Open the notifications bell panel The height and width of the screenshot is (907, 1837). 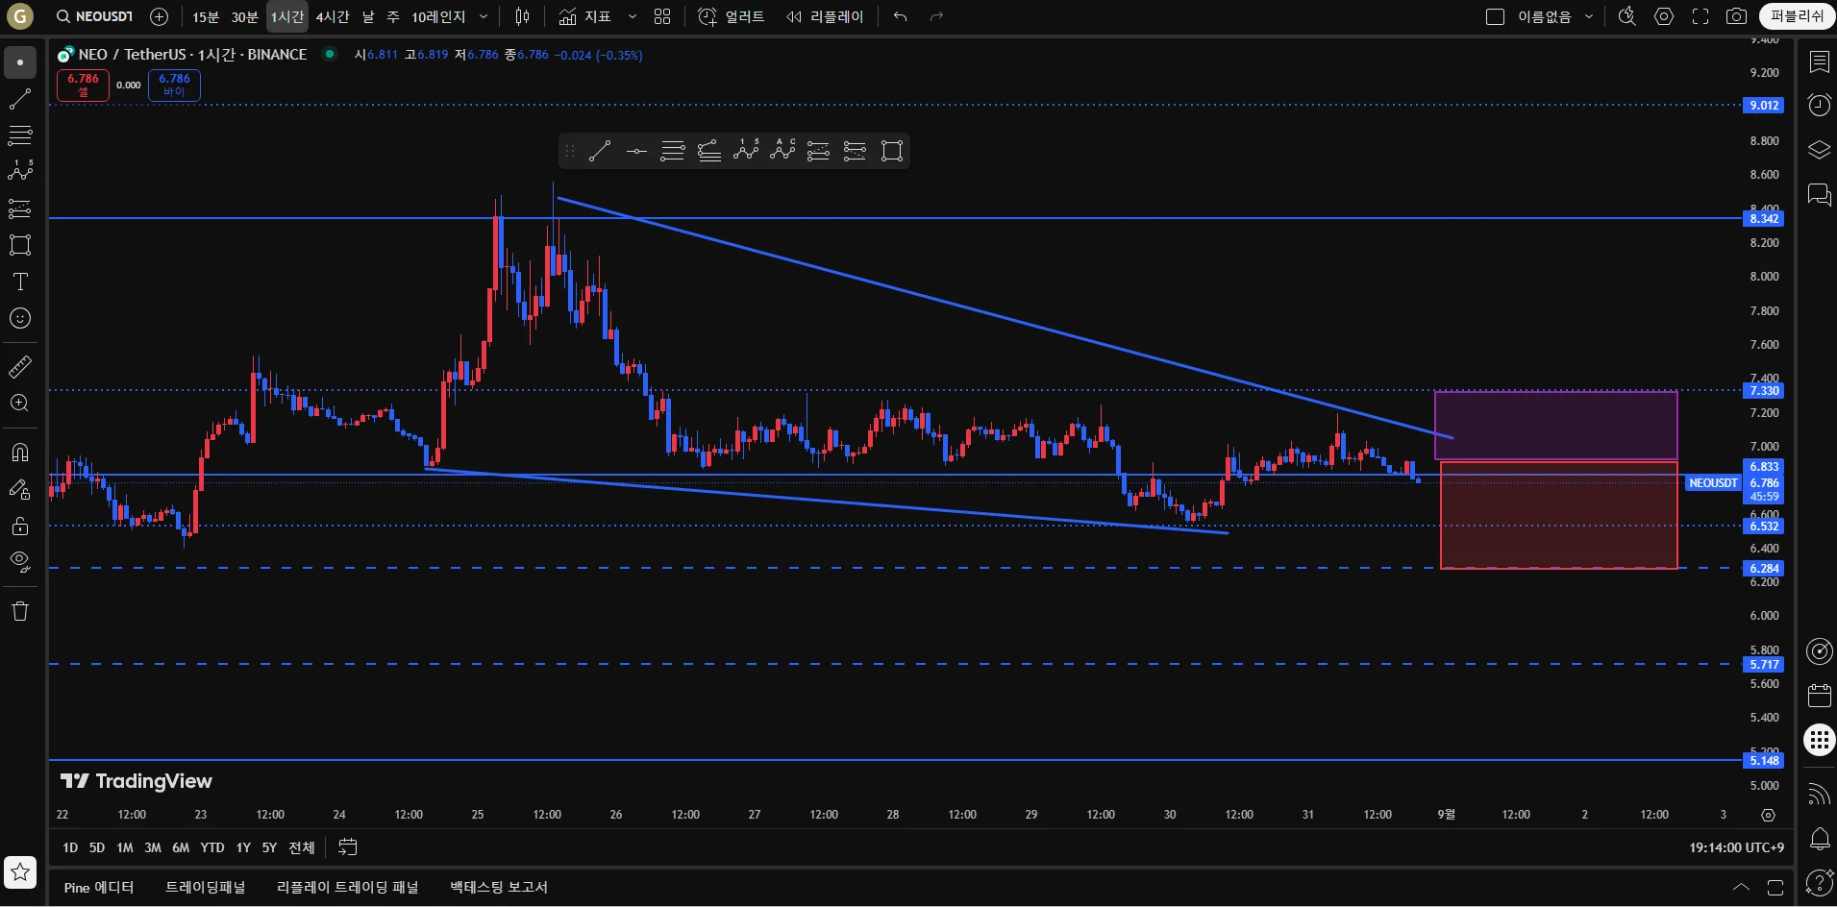tap(1819, 839)
